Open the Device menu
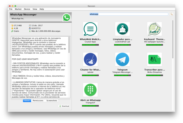This screenshot has height=123, width=183. click(27, 9)
